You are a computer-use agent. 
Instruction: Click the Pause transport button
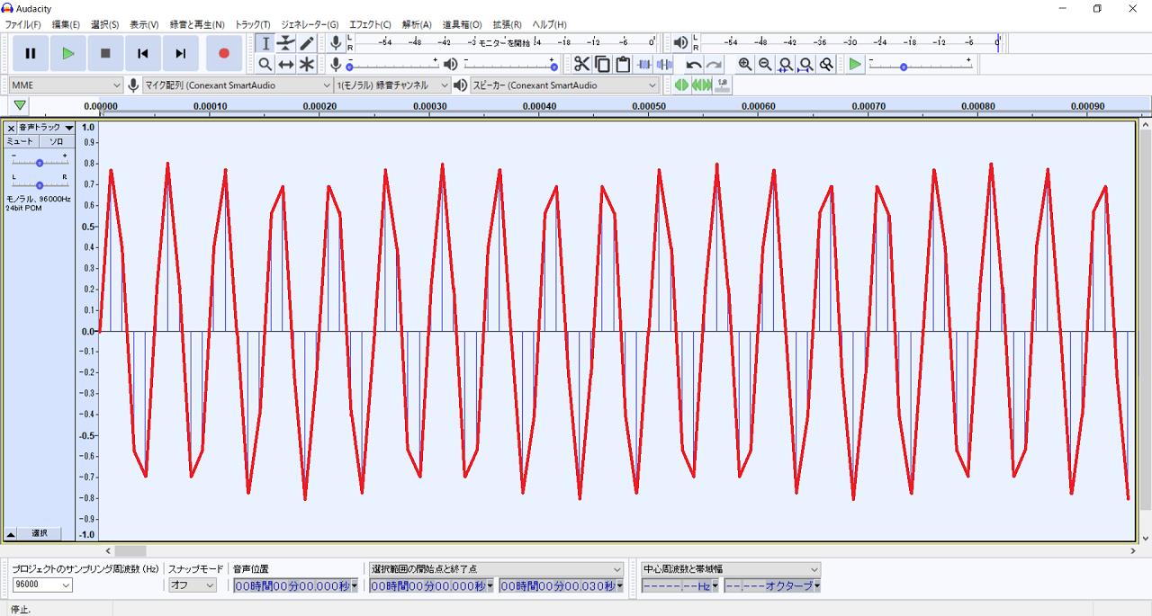click(30, 53)
